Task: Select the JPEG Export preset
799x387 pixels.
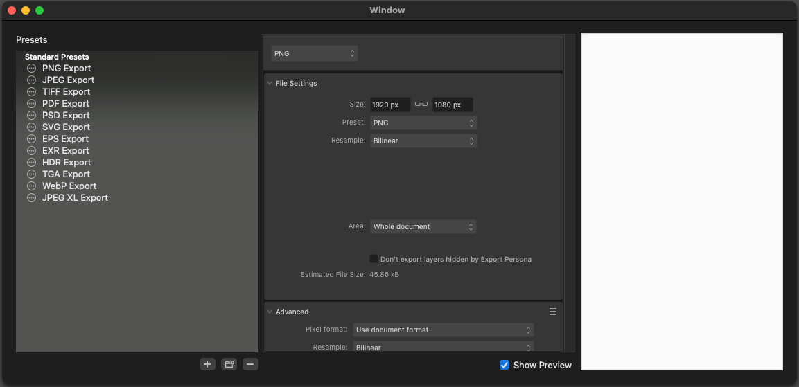Action: click(68, 80)
